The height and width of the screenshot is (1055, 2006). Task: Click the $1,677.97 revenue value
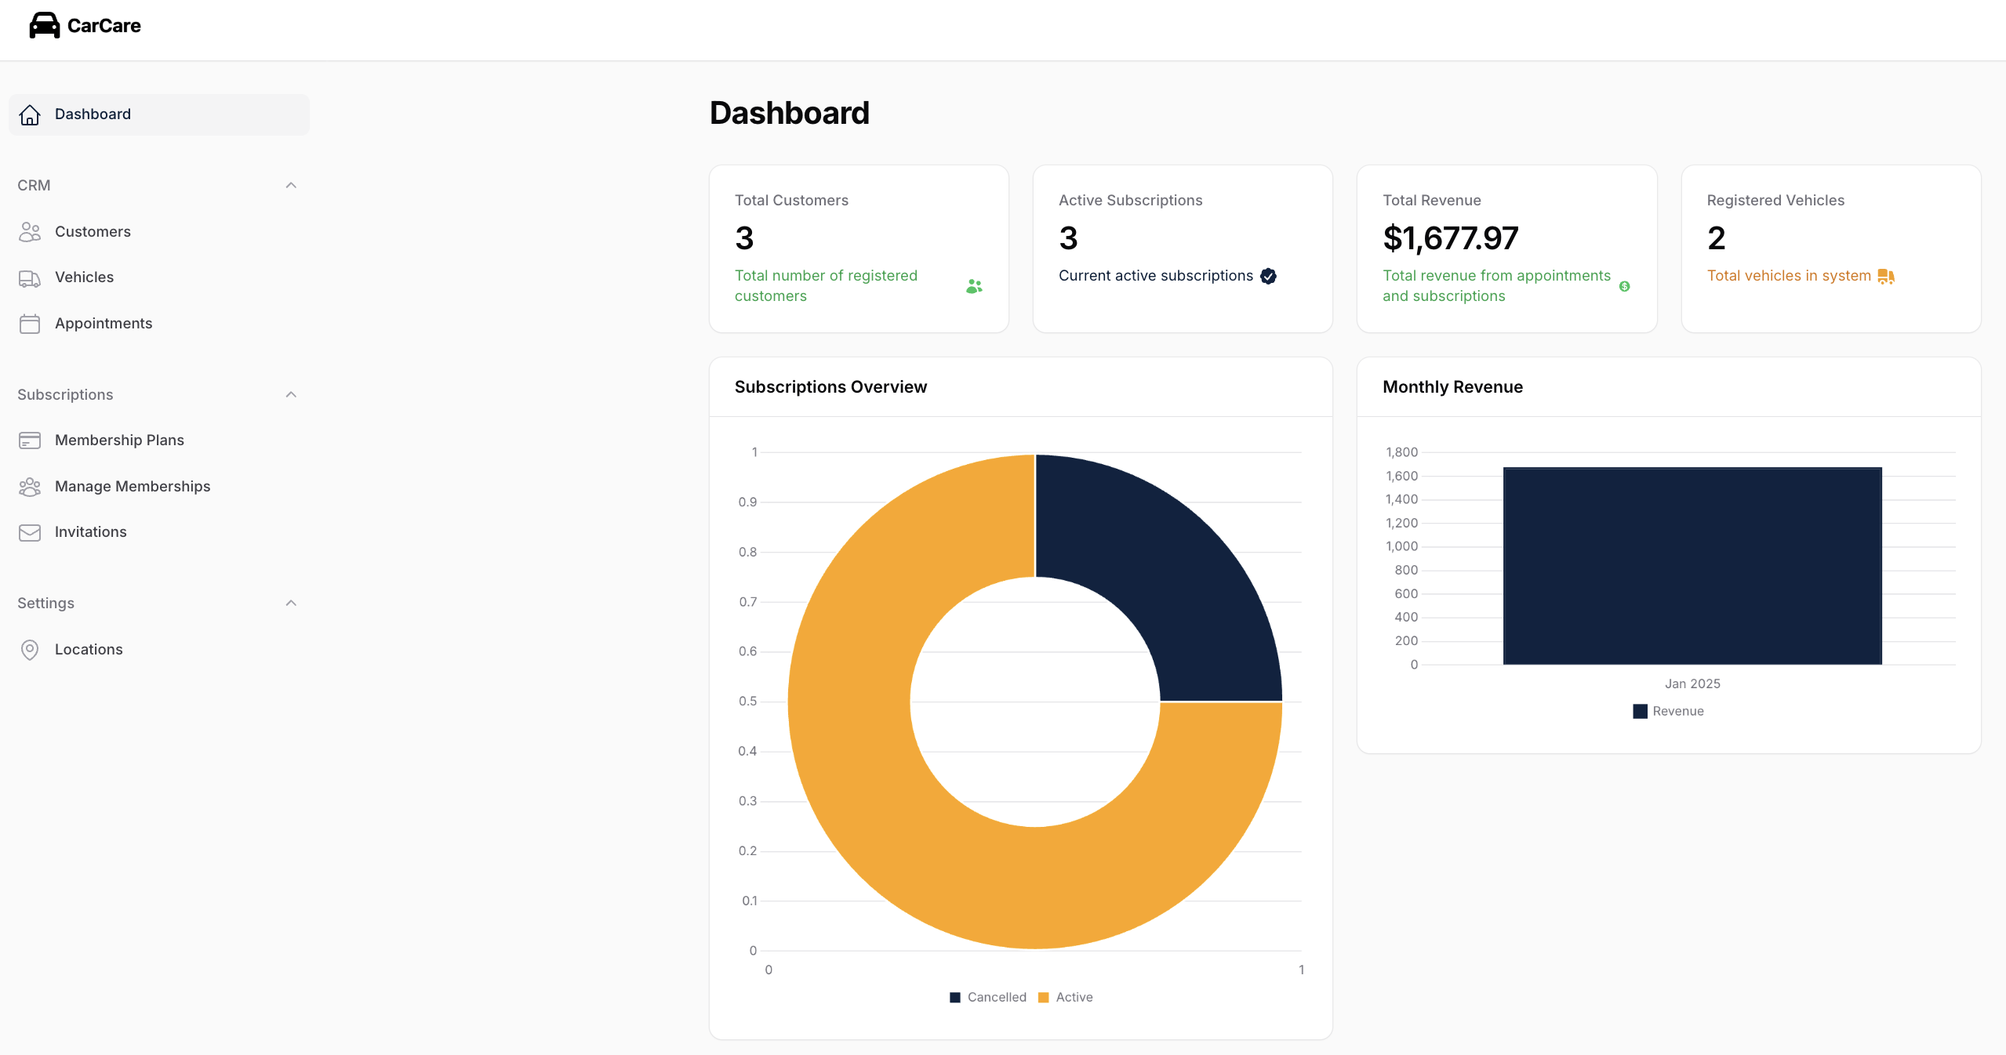point(1450,238)
